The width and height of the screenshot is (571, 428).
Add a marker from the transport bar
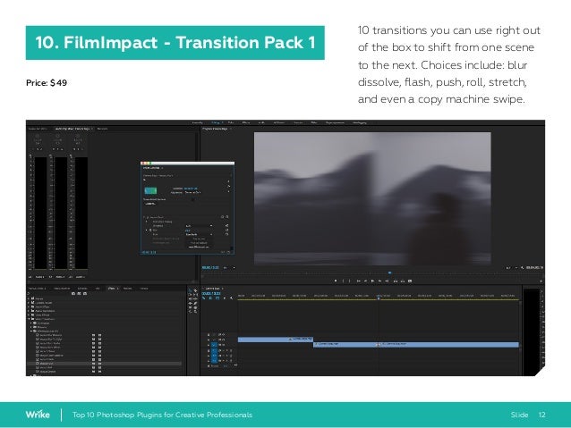tap(336, 281)
